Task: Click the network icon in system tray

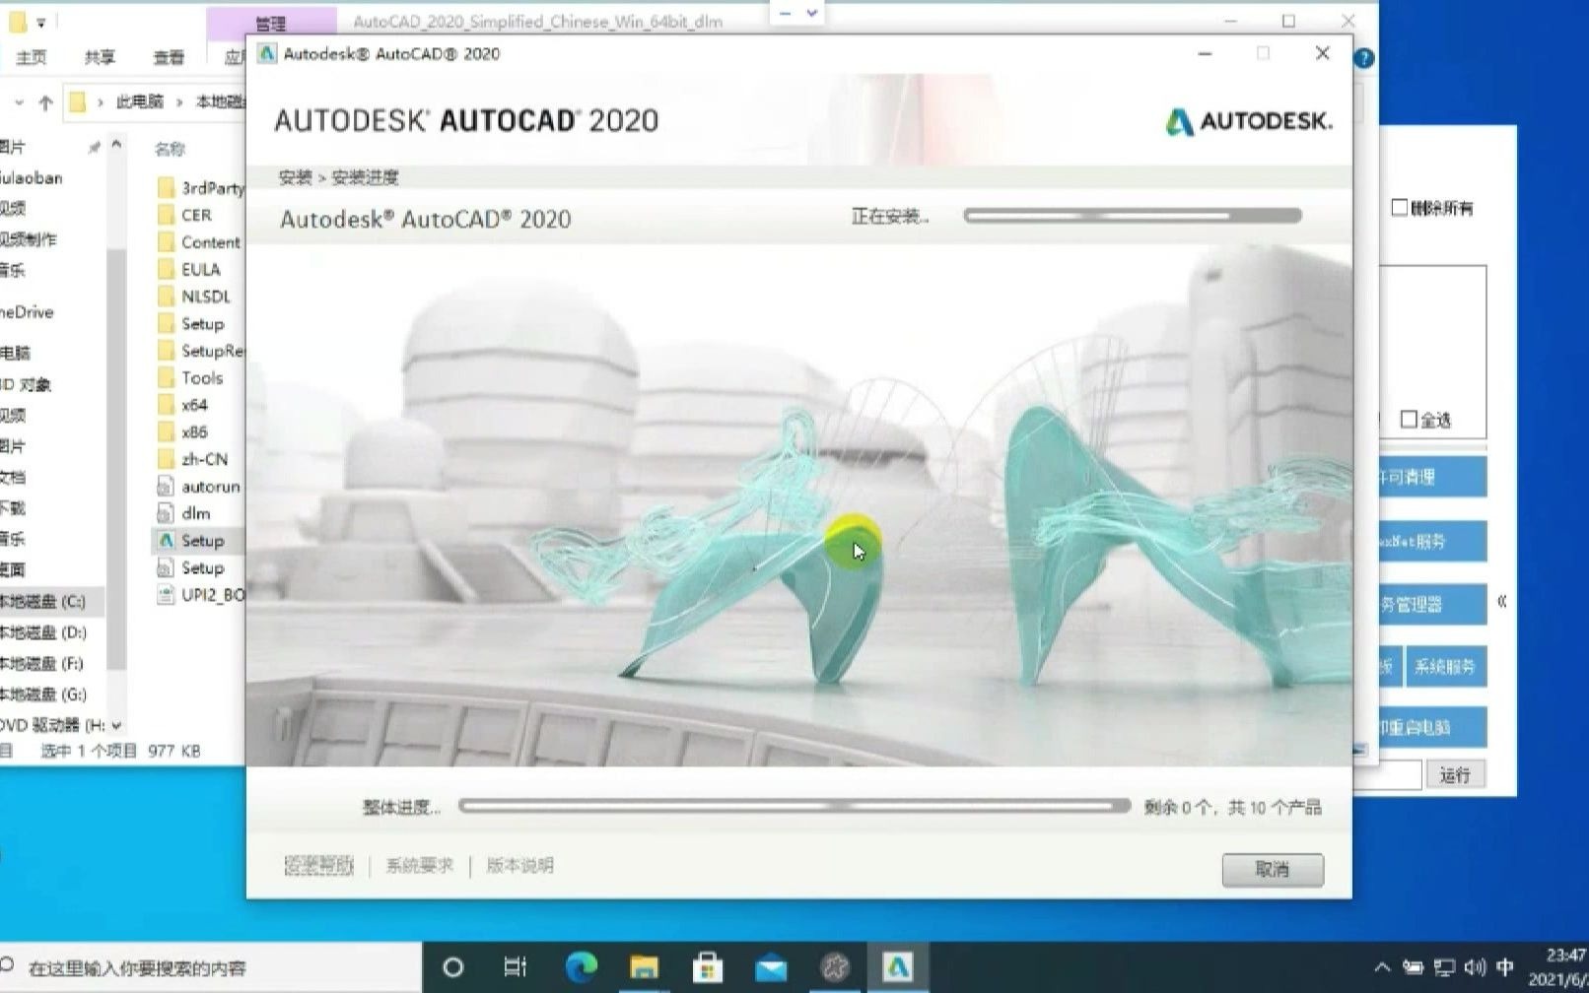Action: pyautogui.click(x=1444, y=967)
